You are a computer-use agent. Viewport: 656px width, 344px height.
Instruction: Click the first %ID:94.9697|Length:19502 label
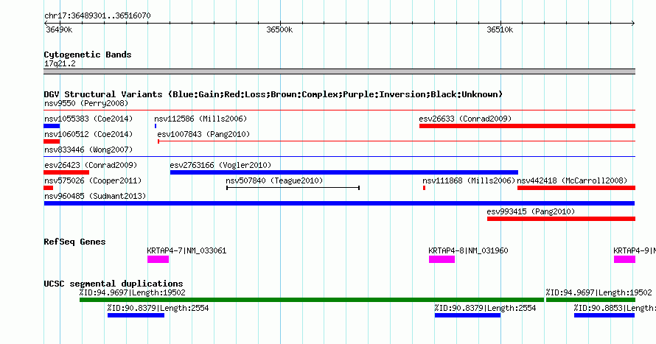click(x=132, y=292)
